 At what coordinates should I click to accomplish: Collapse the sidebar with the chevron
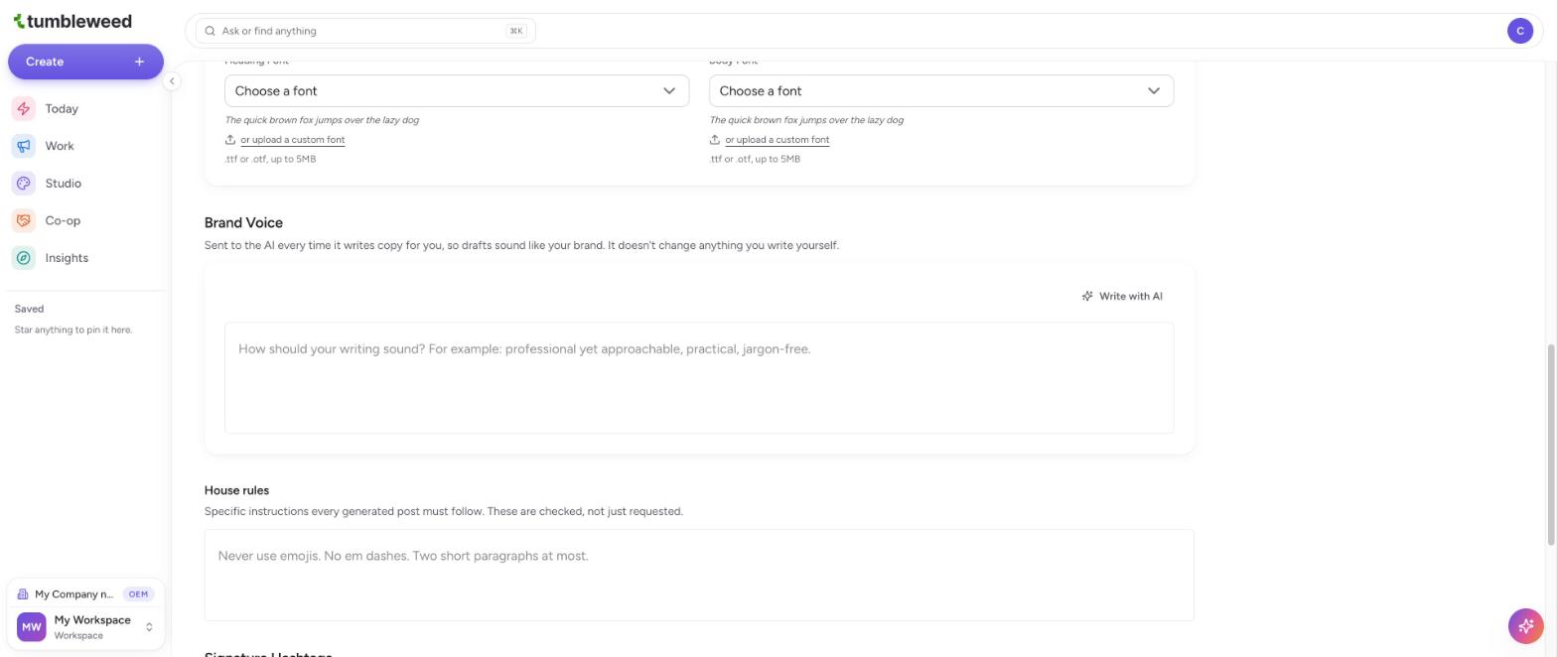tap(172, 81)
